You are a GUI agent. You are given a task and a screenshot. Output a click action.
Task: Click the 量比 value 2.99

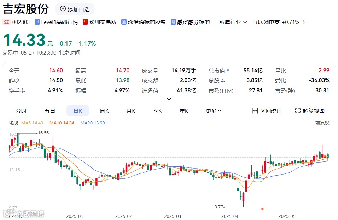[324, 70]
